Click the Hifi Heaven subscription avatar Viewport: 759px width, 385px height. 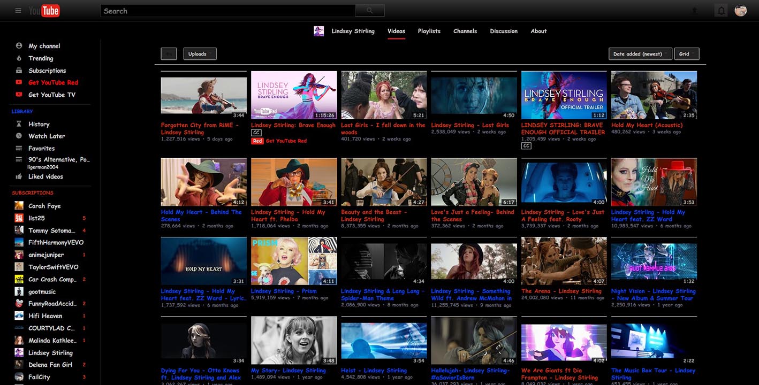tap(19, 316)
